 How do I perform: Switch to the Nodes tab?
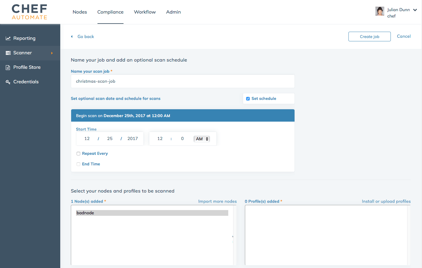click(80, 12)
